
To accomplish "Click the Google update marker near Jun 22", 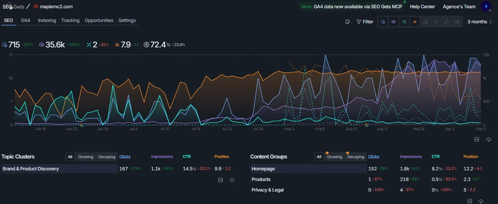I will (x=82, y=125).
